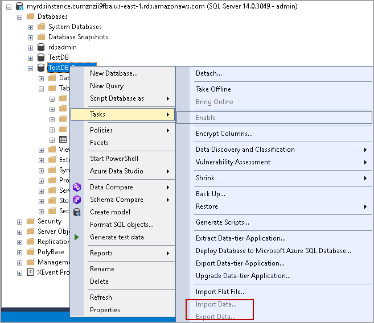Screen dimensions: 374x323
Task: Choose Rename from the context menu
Action: click(123, 269)
